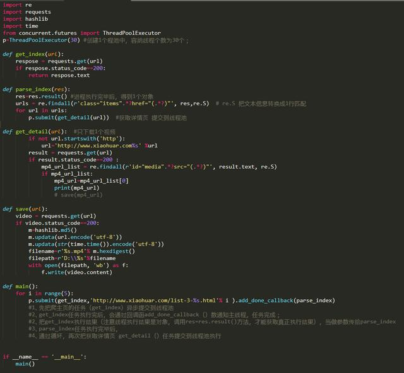Click the 'from concurrent.futures import' line

[x=82, y=33]
